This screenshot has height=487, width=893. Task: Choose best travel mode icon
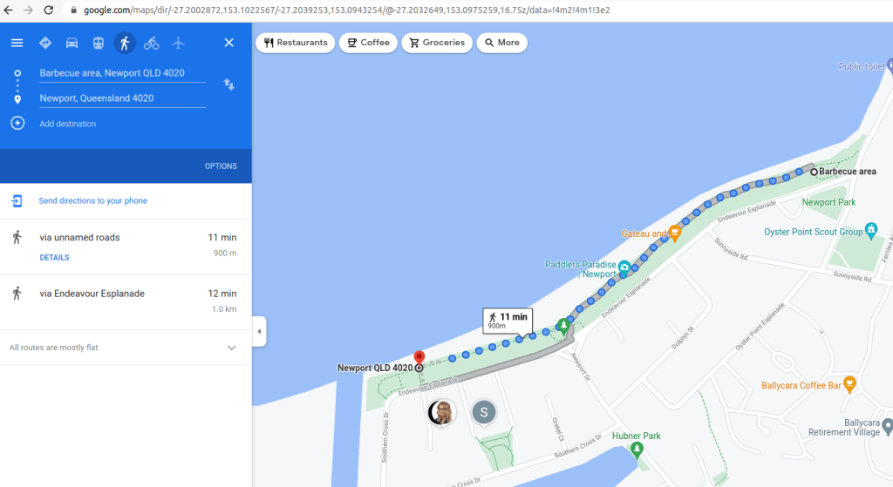tap(45, 43)
